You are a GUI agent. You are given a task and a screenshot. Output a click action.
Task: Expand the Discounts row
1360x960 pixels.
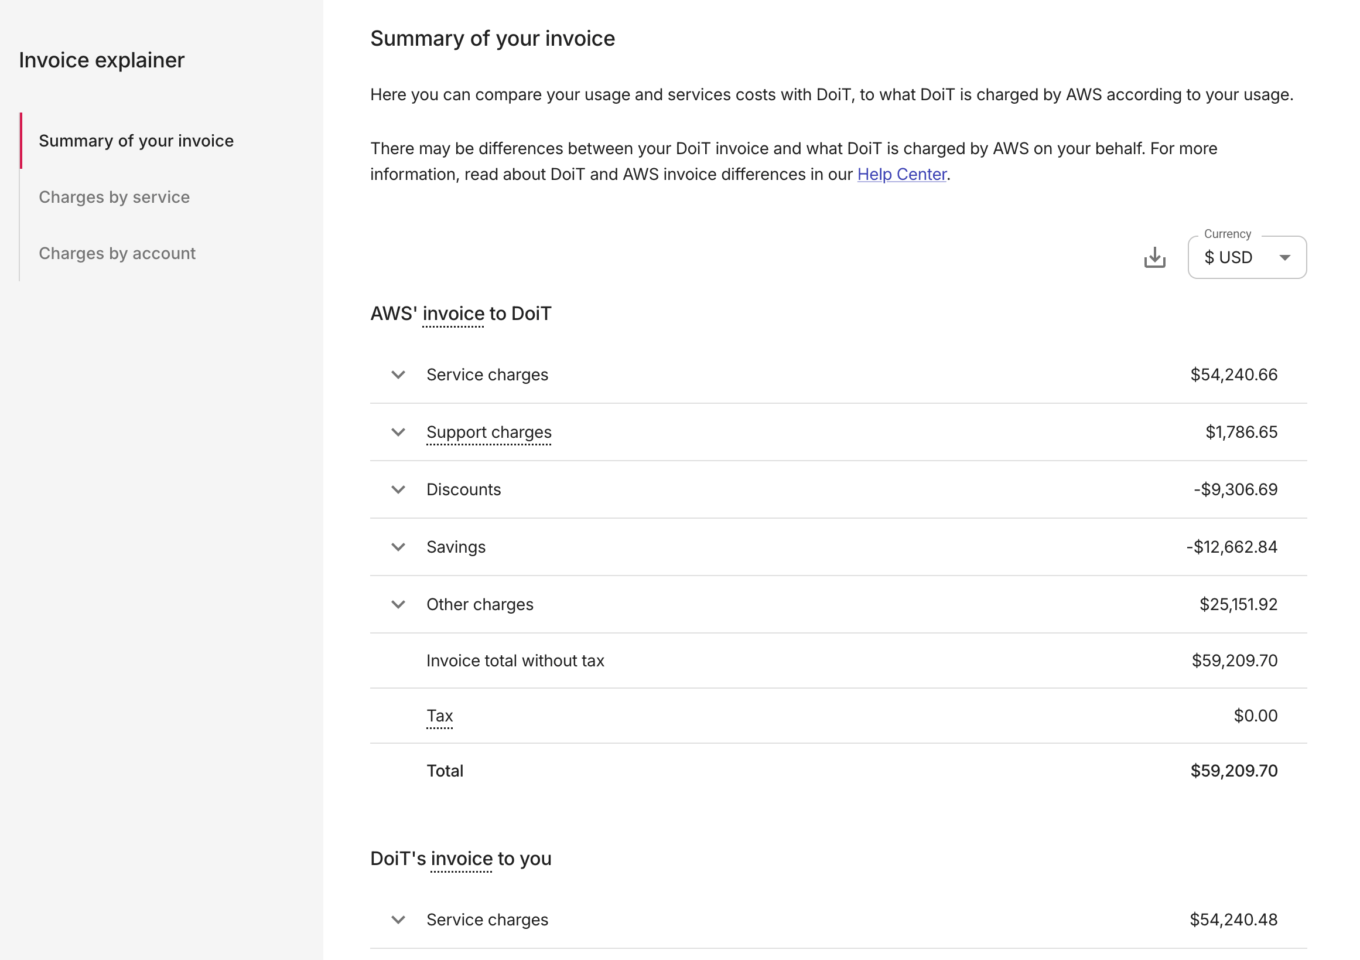click(x=398, y=489)
